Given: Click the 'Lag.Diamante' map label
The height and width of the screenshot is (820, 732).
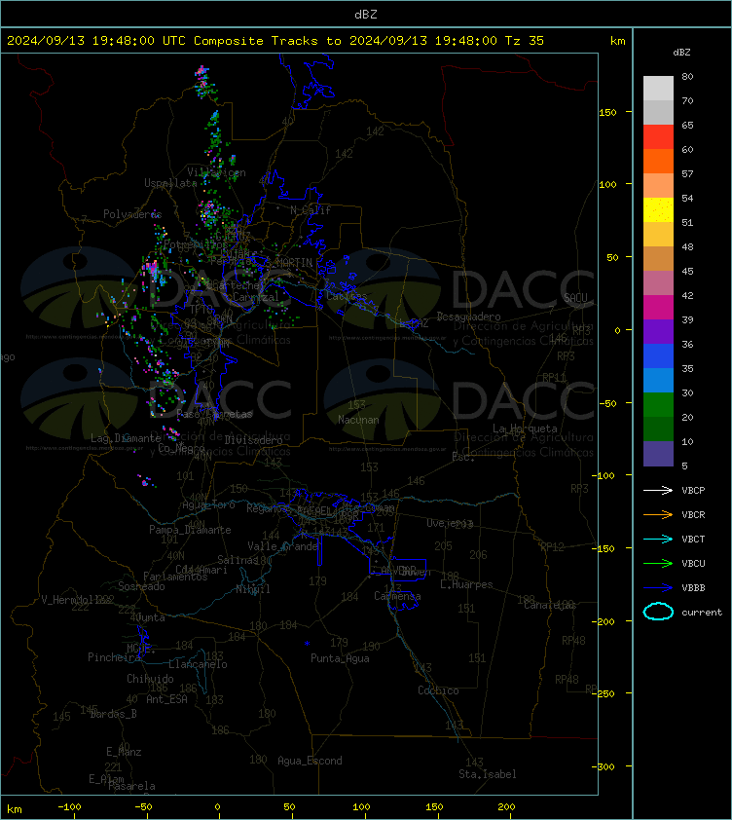Looking at the screenshot, I should (x=126, y=437).
